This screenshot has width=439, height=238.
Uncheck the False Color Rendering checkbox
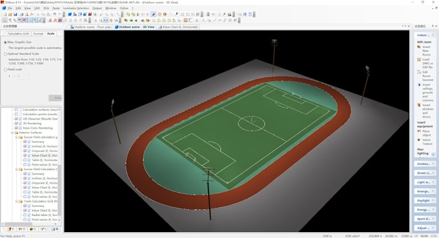tap(16, 128)
